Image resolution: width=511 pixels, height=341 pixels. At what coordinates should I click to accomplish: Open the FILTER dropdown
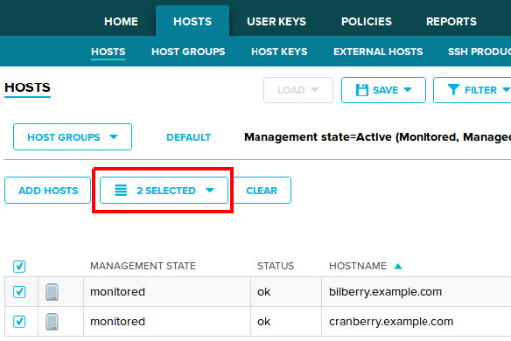coord(472,90)
